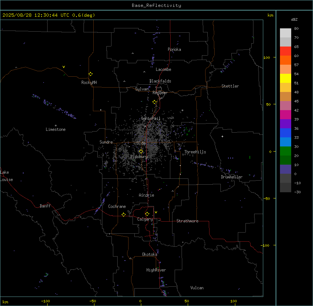Select the magenta 42-39 dBZ legend swatch

click(x=285, y=114)
